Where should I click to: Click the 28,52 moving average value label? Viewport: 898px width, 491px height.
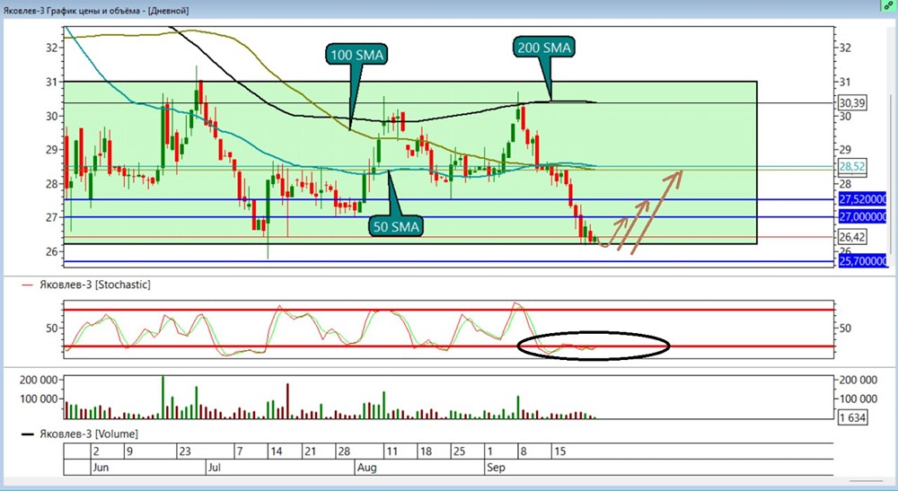(x=851, y=167)
